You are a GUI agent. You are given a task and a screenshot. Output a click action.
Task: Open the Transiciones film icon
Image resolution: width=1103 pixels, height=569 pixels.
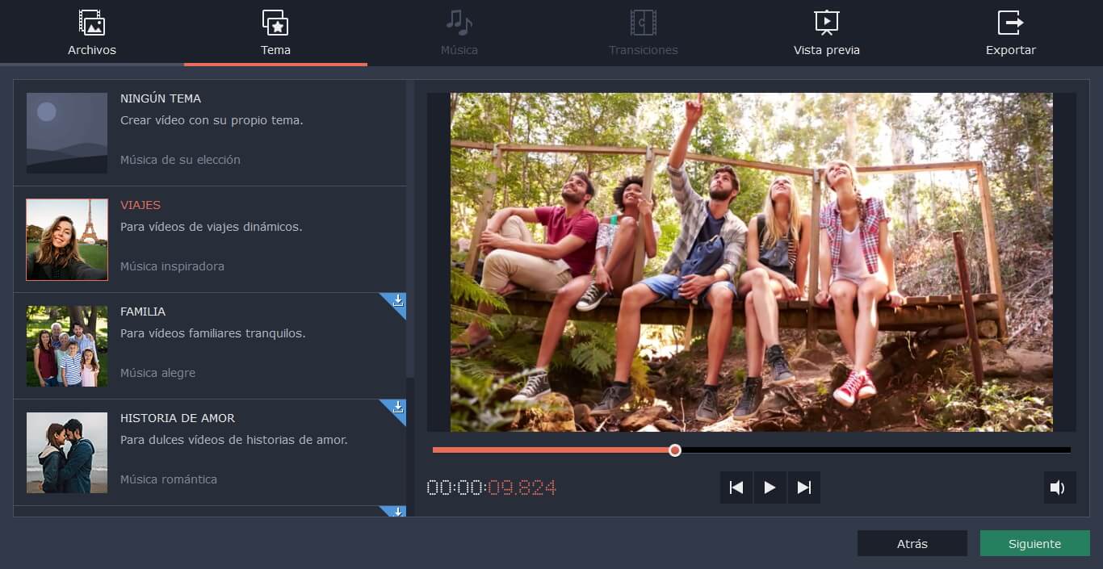[644, 22]
